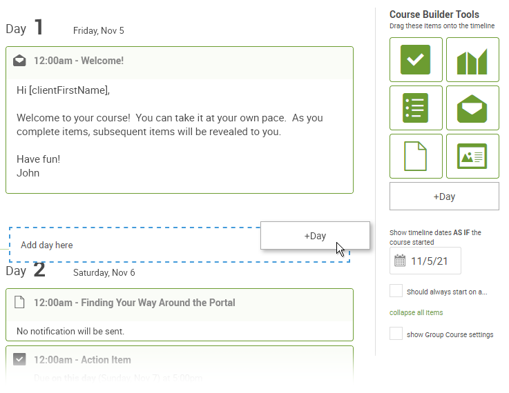Expand the 12:00am - Action Item header

pos(180,360)
